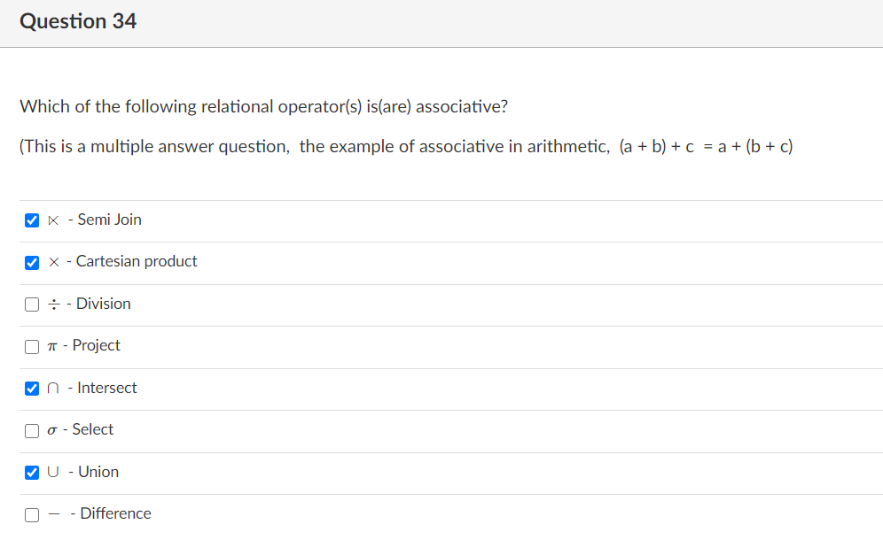The image size is (883, 555).
Task: Click the pi symbol beside Project
Action: (54, 346)
